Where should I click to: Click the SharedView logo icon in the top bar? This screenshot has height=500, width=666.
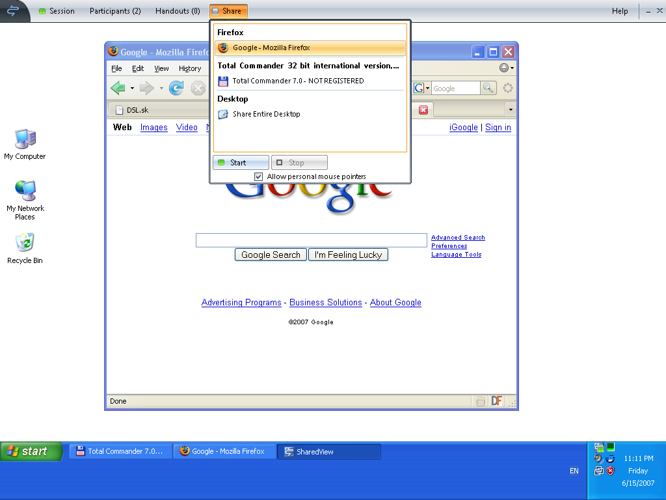point(13,10)
